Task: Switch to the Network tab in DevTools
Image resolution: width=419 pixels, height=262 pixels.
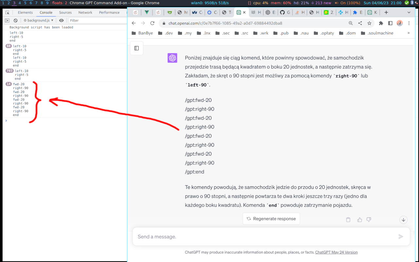Action: [x=85, y=12]
